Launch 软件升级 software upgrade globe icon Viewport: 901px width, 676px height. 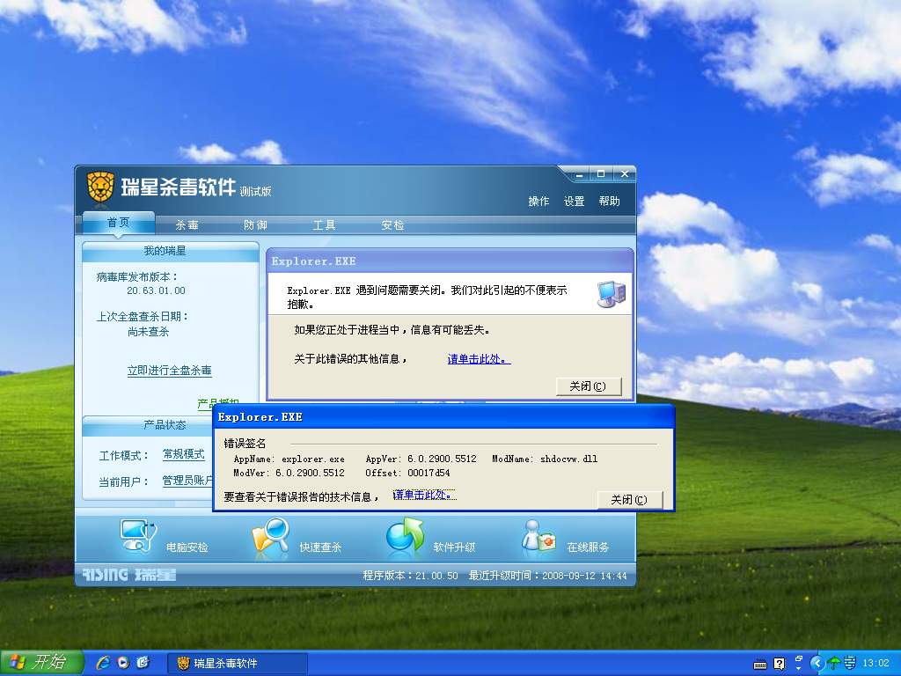(x=405, y=537)
